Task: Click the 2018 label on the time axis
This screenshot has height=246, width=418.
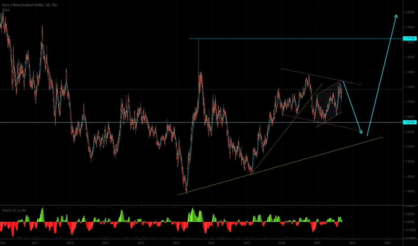Action: pyautogui.click(x=282, y=242)
